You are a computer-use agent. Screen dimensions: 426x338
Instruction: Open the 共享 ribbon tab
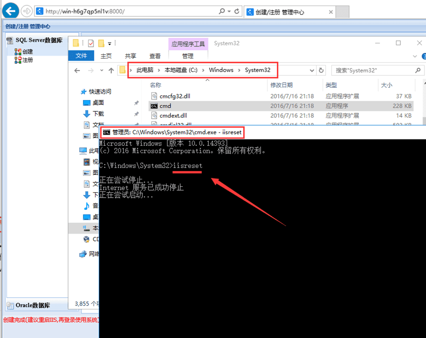[131, 56]
